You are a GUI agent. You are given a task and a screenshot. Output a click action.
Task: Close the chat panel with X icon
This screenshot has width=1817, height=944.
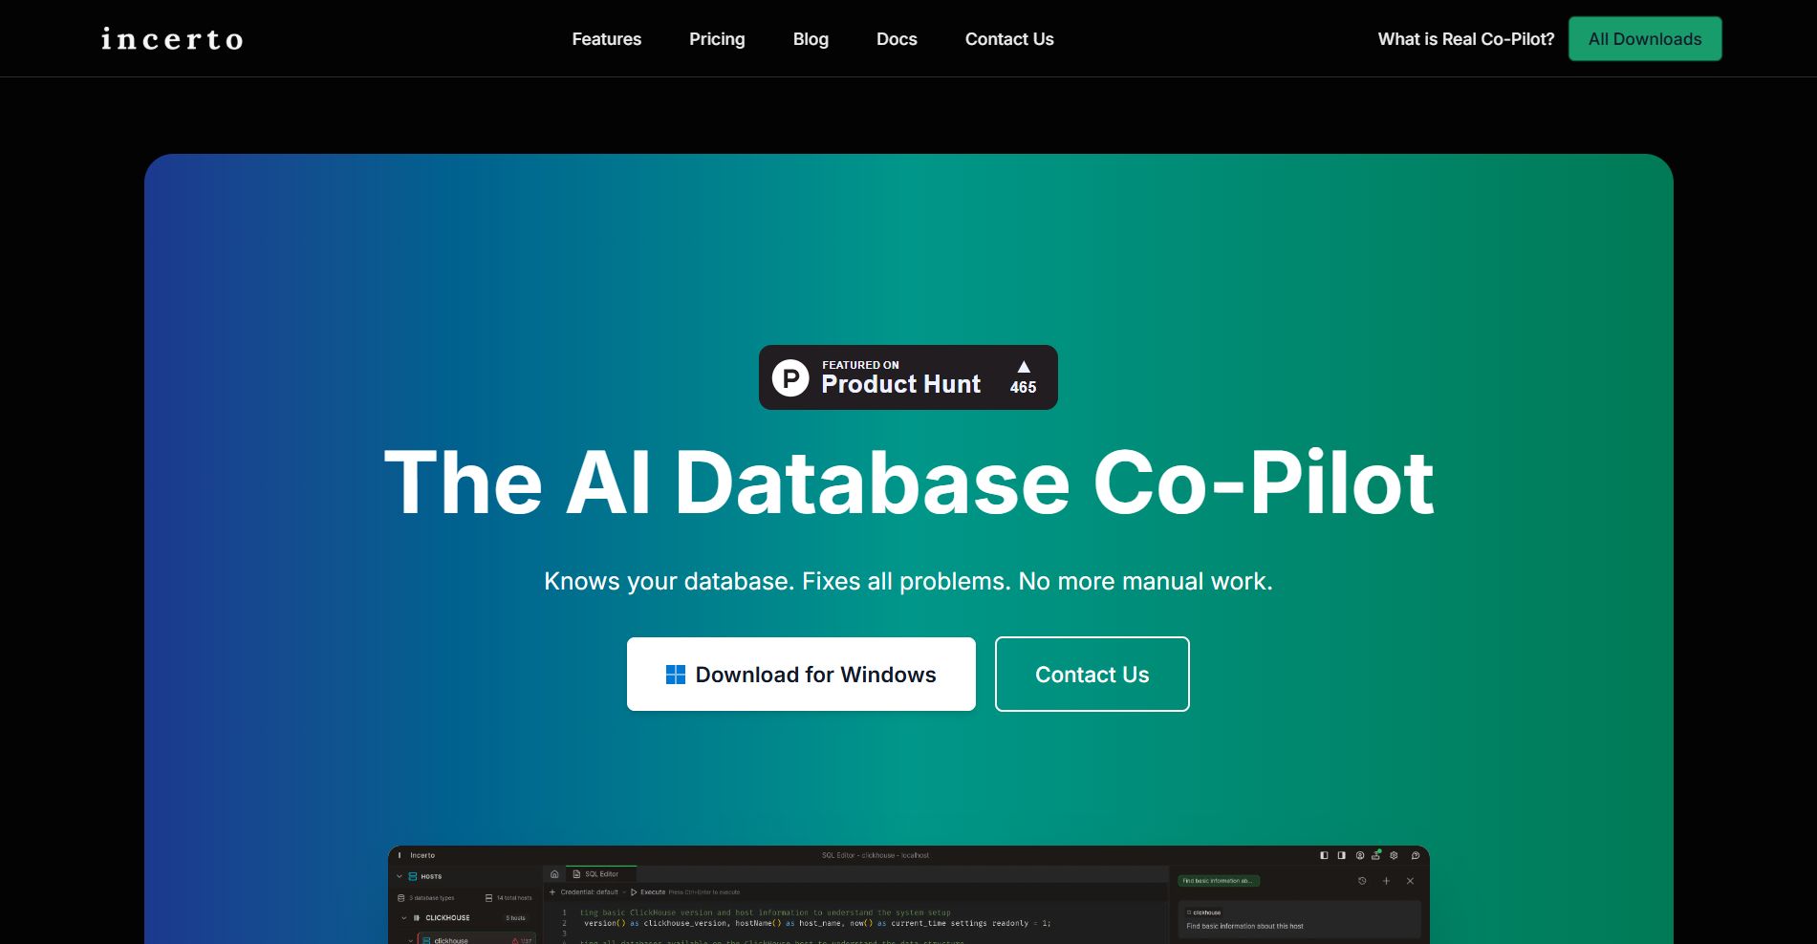pyautogui.click(x=1410, y=881)
